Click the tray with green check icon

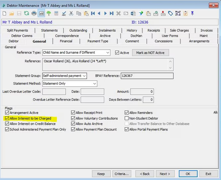(x=156, y=13)
